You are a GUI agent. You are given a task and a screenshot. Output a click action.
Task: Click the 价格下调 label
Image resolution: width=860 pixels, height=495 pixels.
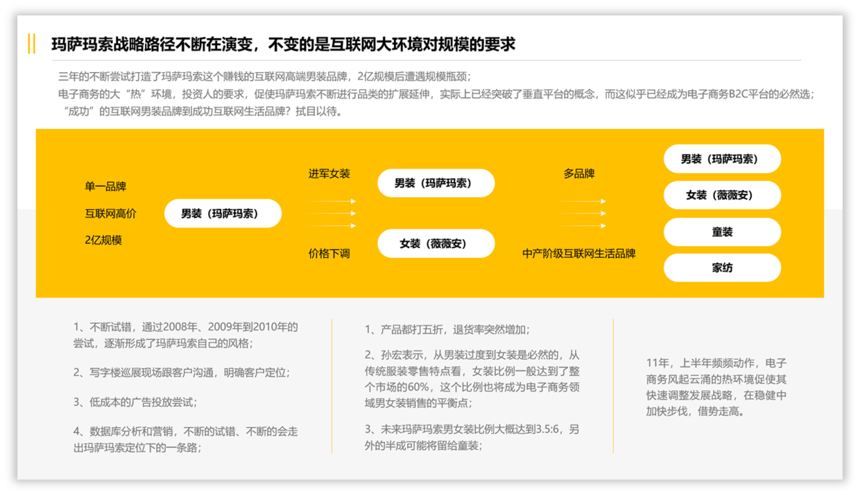(x=329, y=254)
